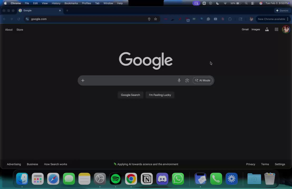Open WhatsApp from the Dock
This screenshot has width=292, height=189.
(178, 179)
